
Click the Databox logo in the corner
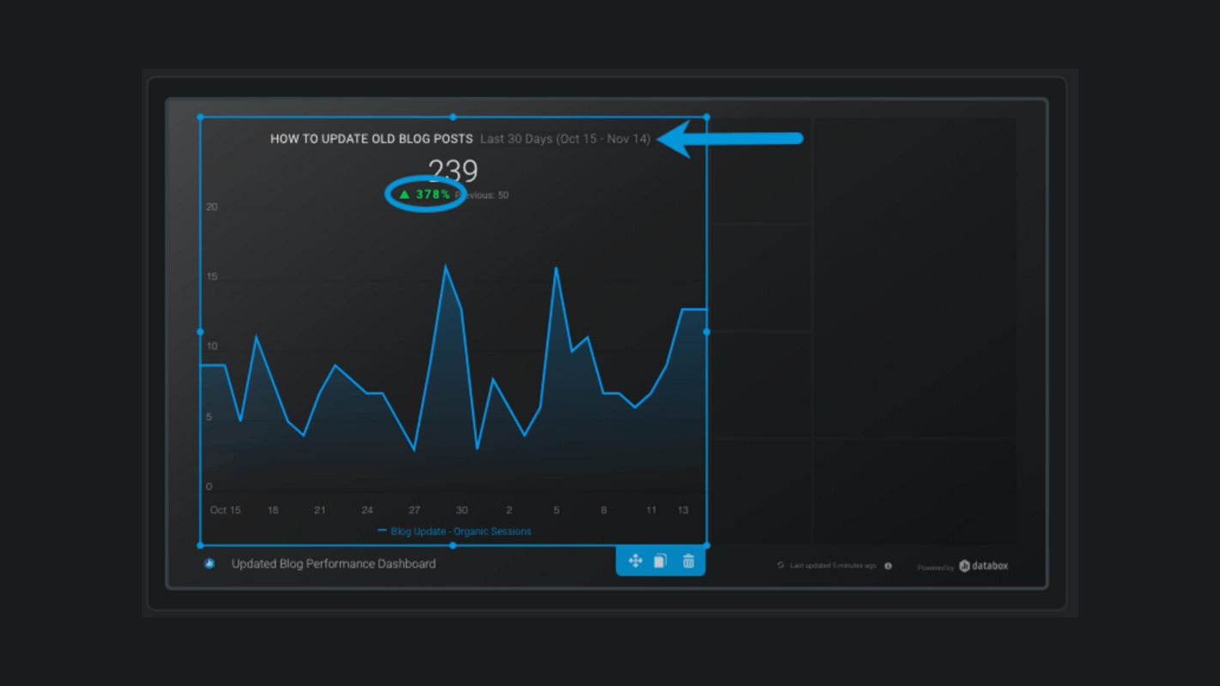click(983, 566)
